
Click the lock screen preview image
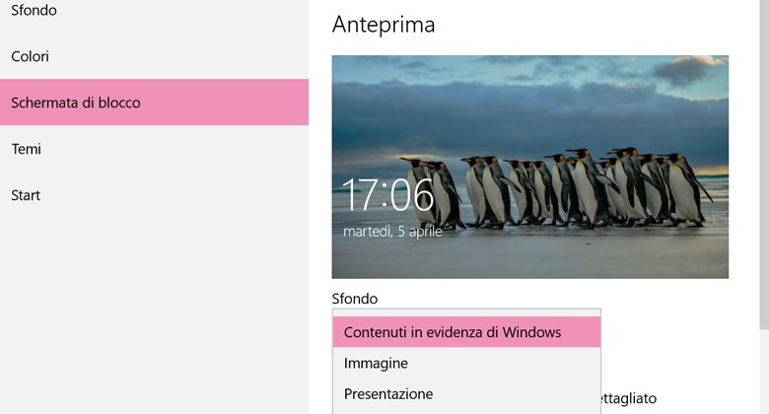(x=530, y=167)
